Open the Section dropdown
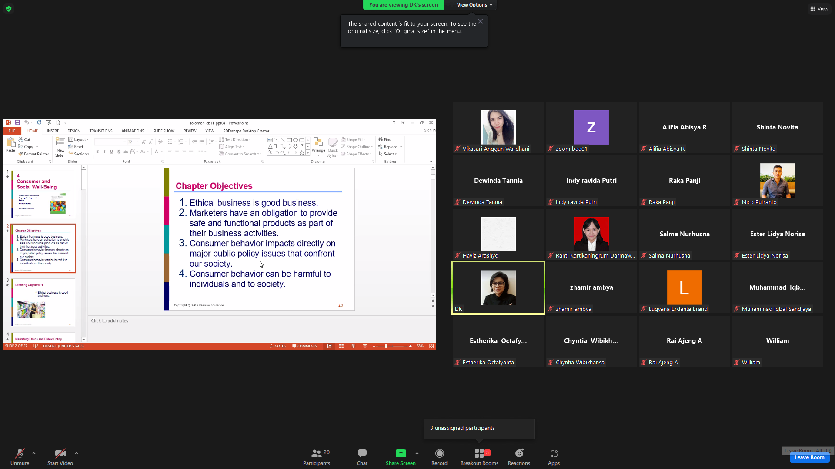The image size is (835, 469). point(79,154)
